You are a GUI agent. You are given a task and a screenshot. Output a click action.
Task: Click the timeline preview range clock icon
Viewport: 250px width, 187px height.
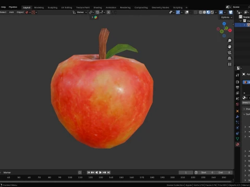click(x=196, y=172)
